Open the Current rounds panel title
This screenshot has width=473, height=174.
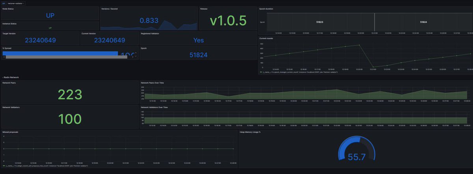tap(266, 38)
